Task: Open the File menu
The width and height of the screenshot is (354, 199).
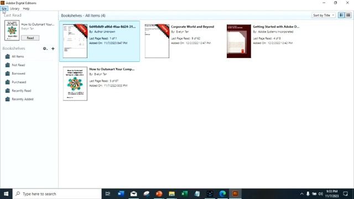Action: coord(4,9)
